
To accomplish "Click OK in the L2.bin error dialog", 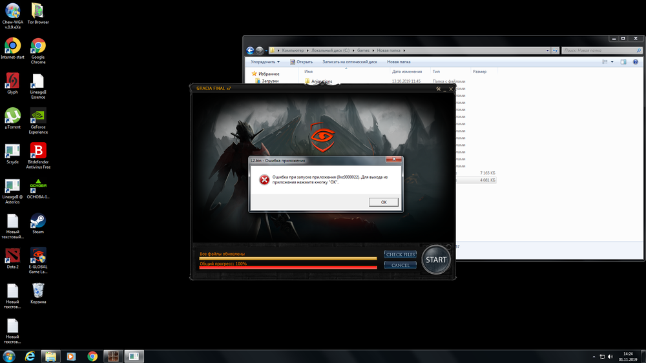I will 383,202.
